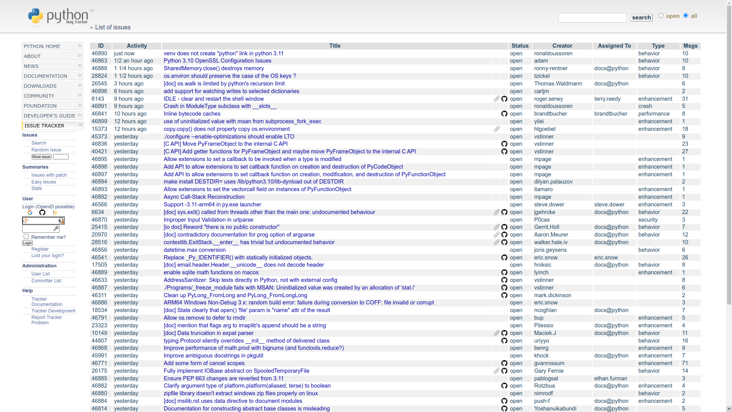This screenshot has width=732, height=412.
Task: Click the paperclip icon for issue 15373
Action: tap(496, 129)
